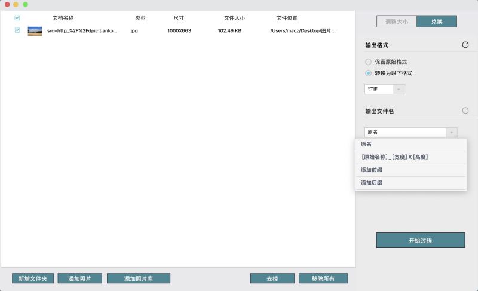Collapse the 原名 file name dropdown arrow

pyautogui.click(x=452, y=132)
